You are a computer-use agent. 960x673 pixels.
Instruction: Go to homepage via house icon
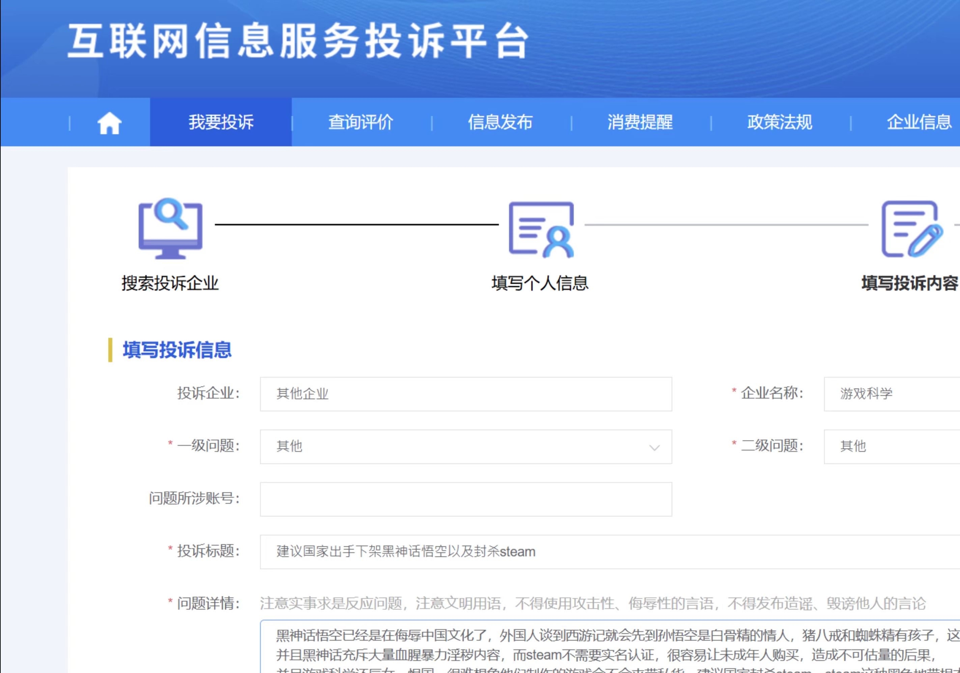coord(109,123)
